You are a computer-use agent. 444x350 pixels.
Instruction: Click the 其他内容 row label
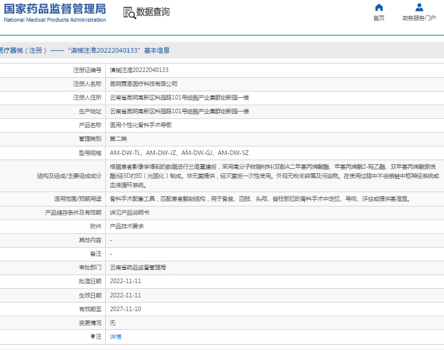[90, 240]
